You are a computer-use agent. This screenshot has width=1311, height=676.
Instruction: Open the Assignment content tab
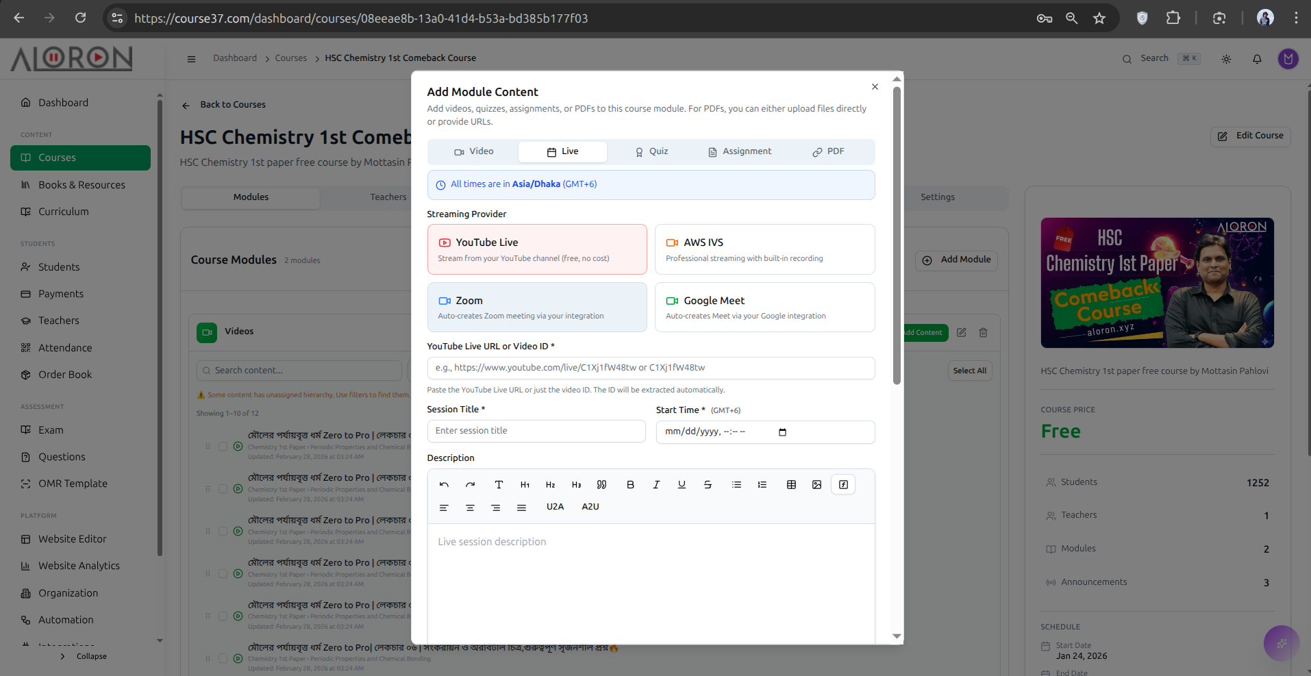pyautogui.click(x=740, y=151)
